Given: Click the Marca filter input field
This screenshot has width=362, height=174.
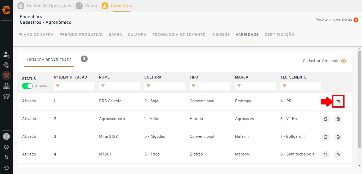Looking at the screenshot, I should [x=255, y=86].
